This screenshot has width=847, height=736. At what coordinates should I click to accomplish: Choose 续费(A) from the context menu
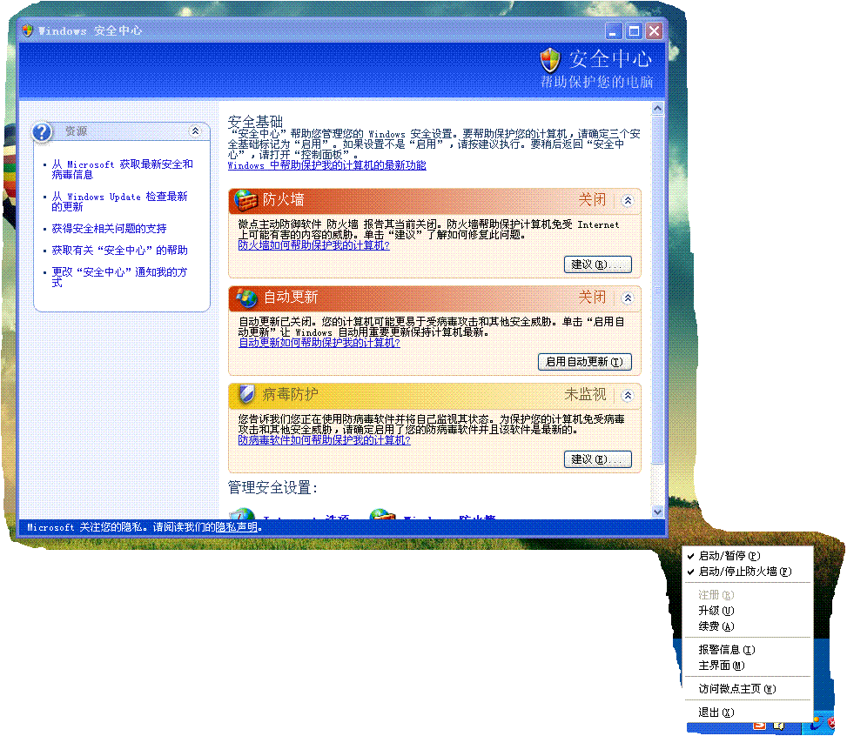[748, 626]
